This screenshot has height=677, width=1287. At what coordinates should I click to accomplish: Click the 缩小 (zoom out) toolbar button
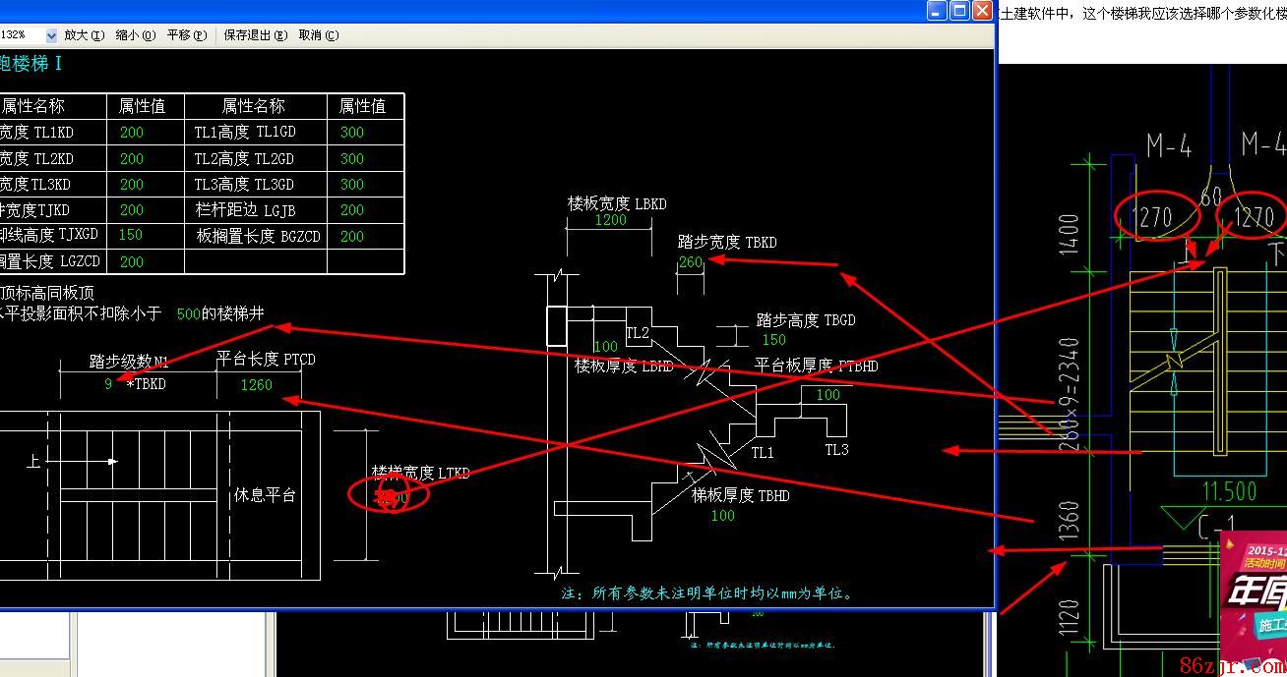[x=135, y=35]
